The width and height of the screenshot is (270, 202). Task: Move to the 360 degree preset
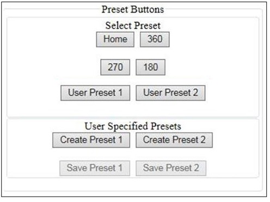pos(155,39)
